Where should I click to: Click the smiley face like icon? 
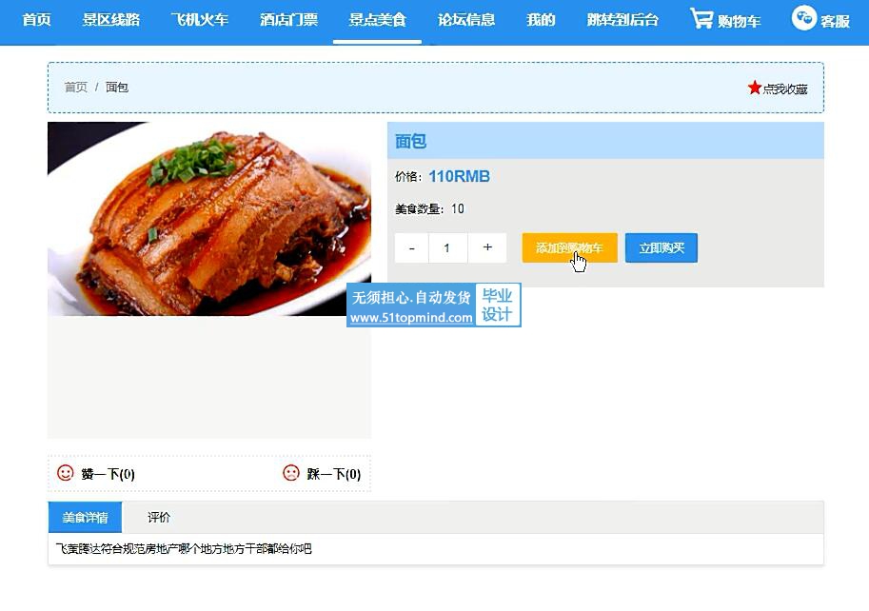pos(66,472)
